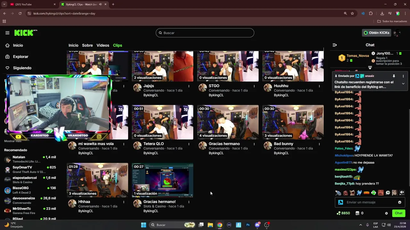Click the Obtén KICKs button

(x=377, y=33)
